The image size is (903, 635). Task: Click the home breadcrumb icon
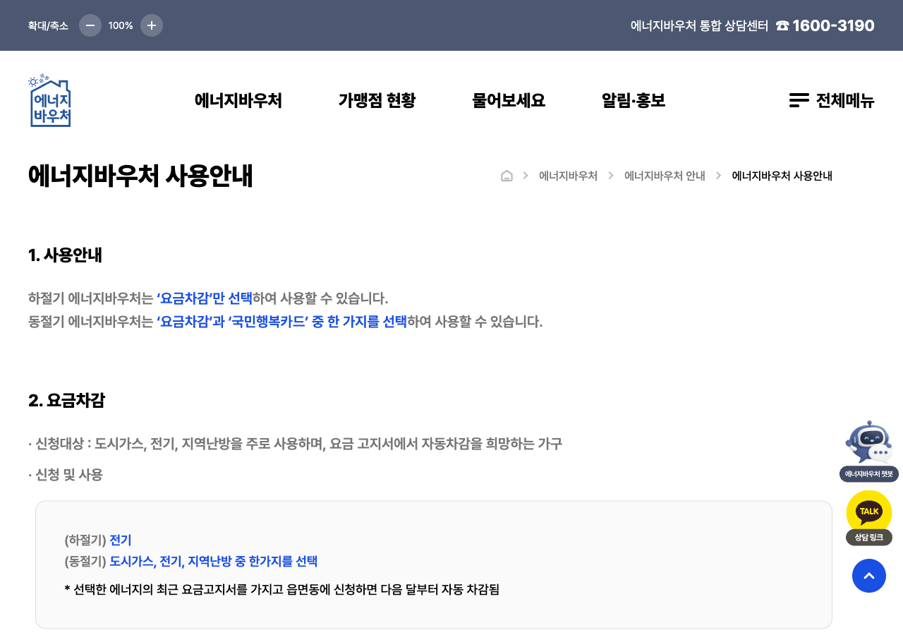tap(507, 176)
